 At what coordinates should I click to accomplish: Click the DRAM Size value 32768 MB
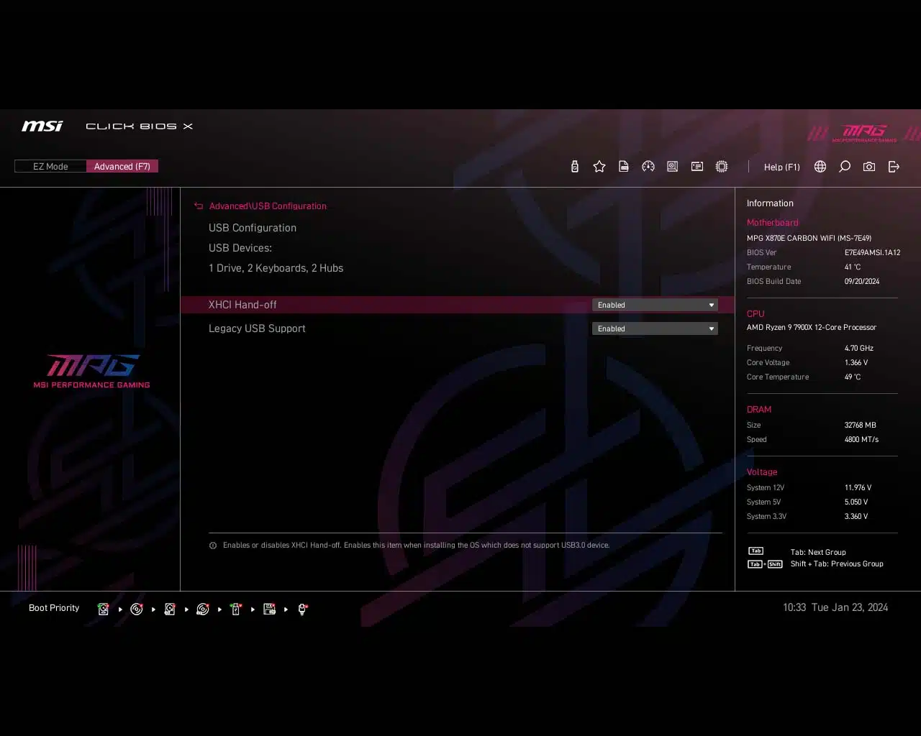pos(860,425)
